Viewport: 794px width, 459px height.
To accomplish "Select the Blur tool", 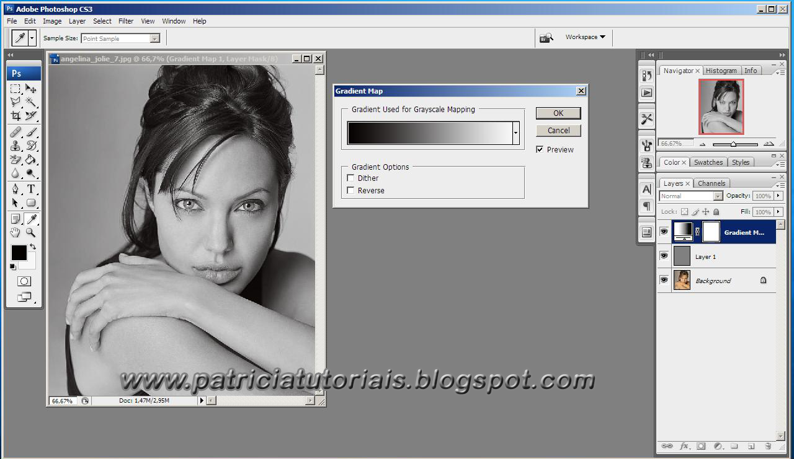I will click(16, 173).
